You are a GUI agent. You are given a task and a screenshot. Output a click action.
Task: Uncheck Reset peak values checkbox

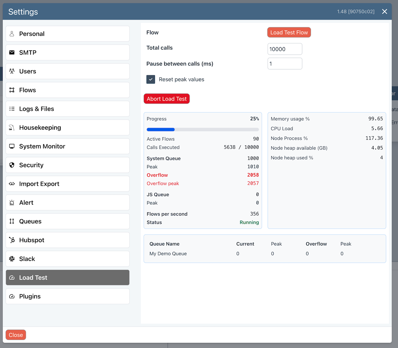coord(151,80)
